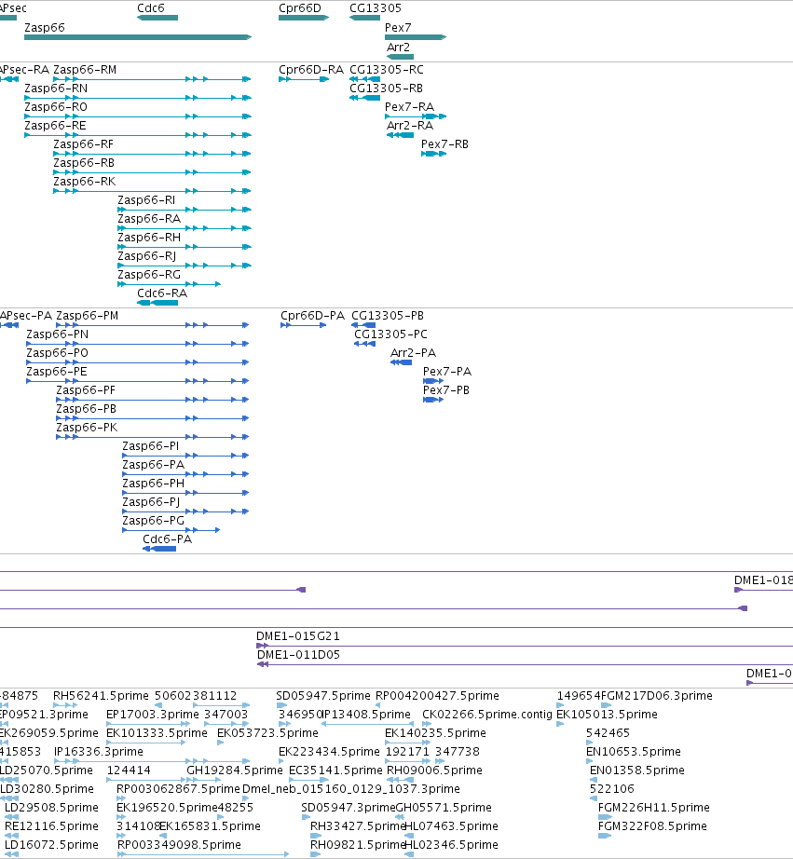The height and width of the screenshot is (859, 793).
Task: Select EST FGM226H11.5prime
Action: tap(654, 808)
